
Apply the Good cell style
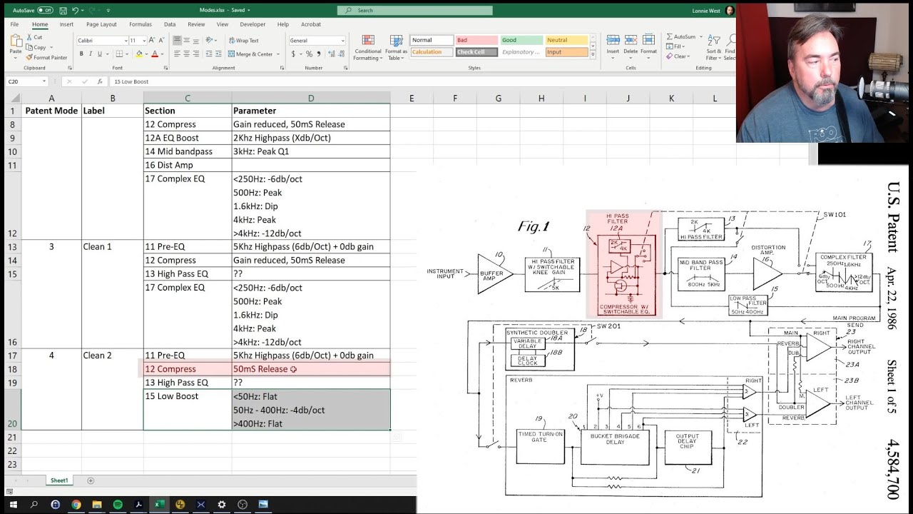pos(521,40)
